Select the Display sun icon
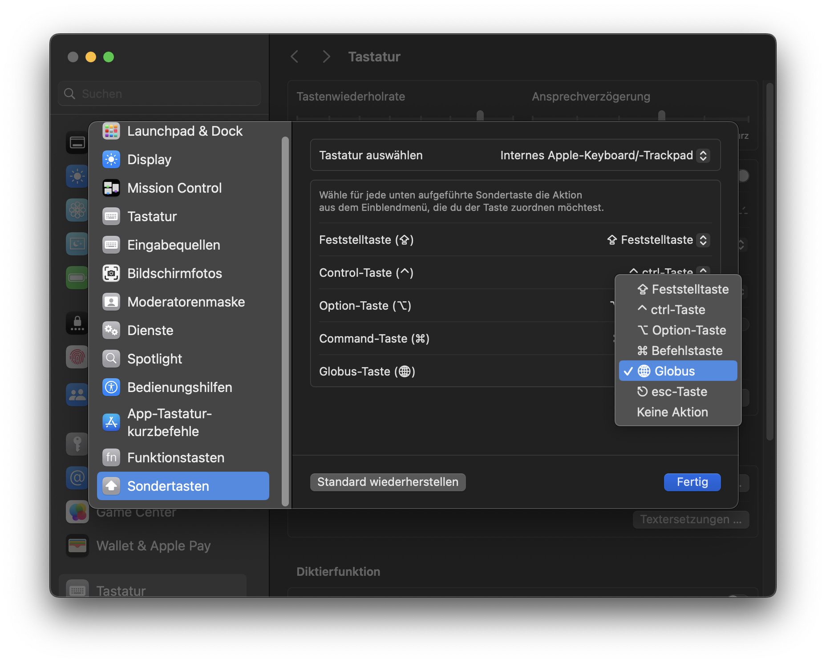826x663 pixels. pos(111,159)
